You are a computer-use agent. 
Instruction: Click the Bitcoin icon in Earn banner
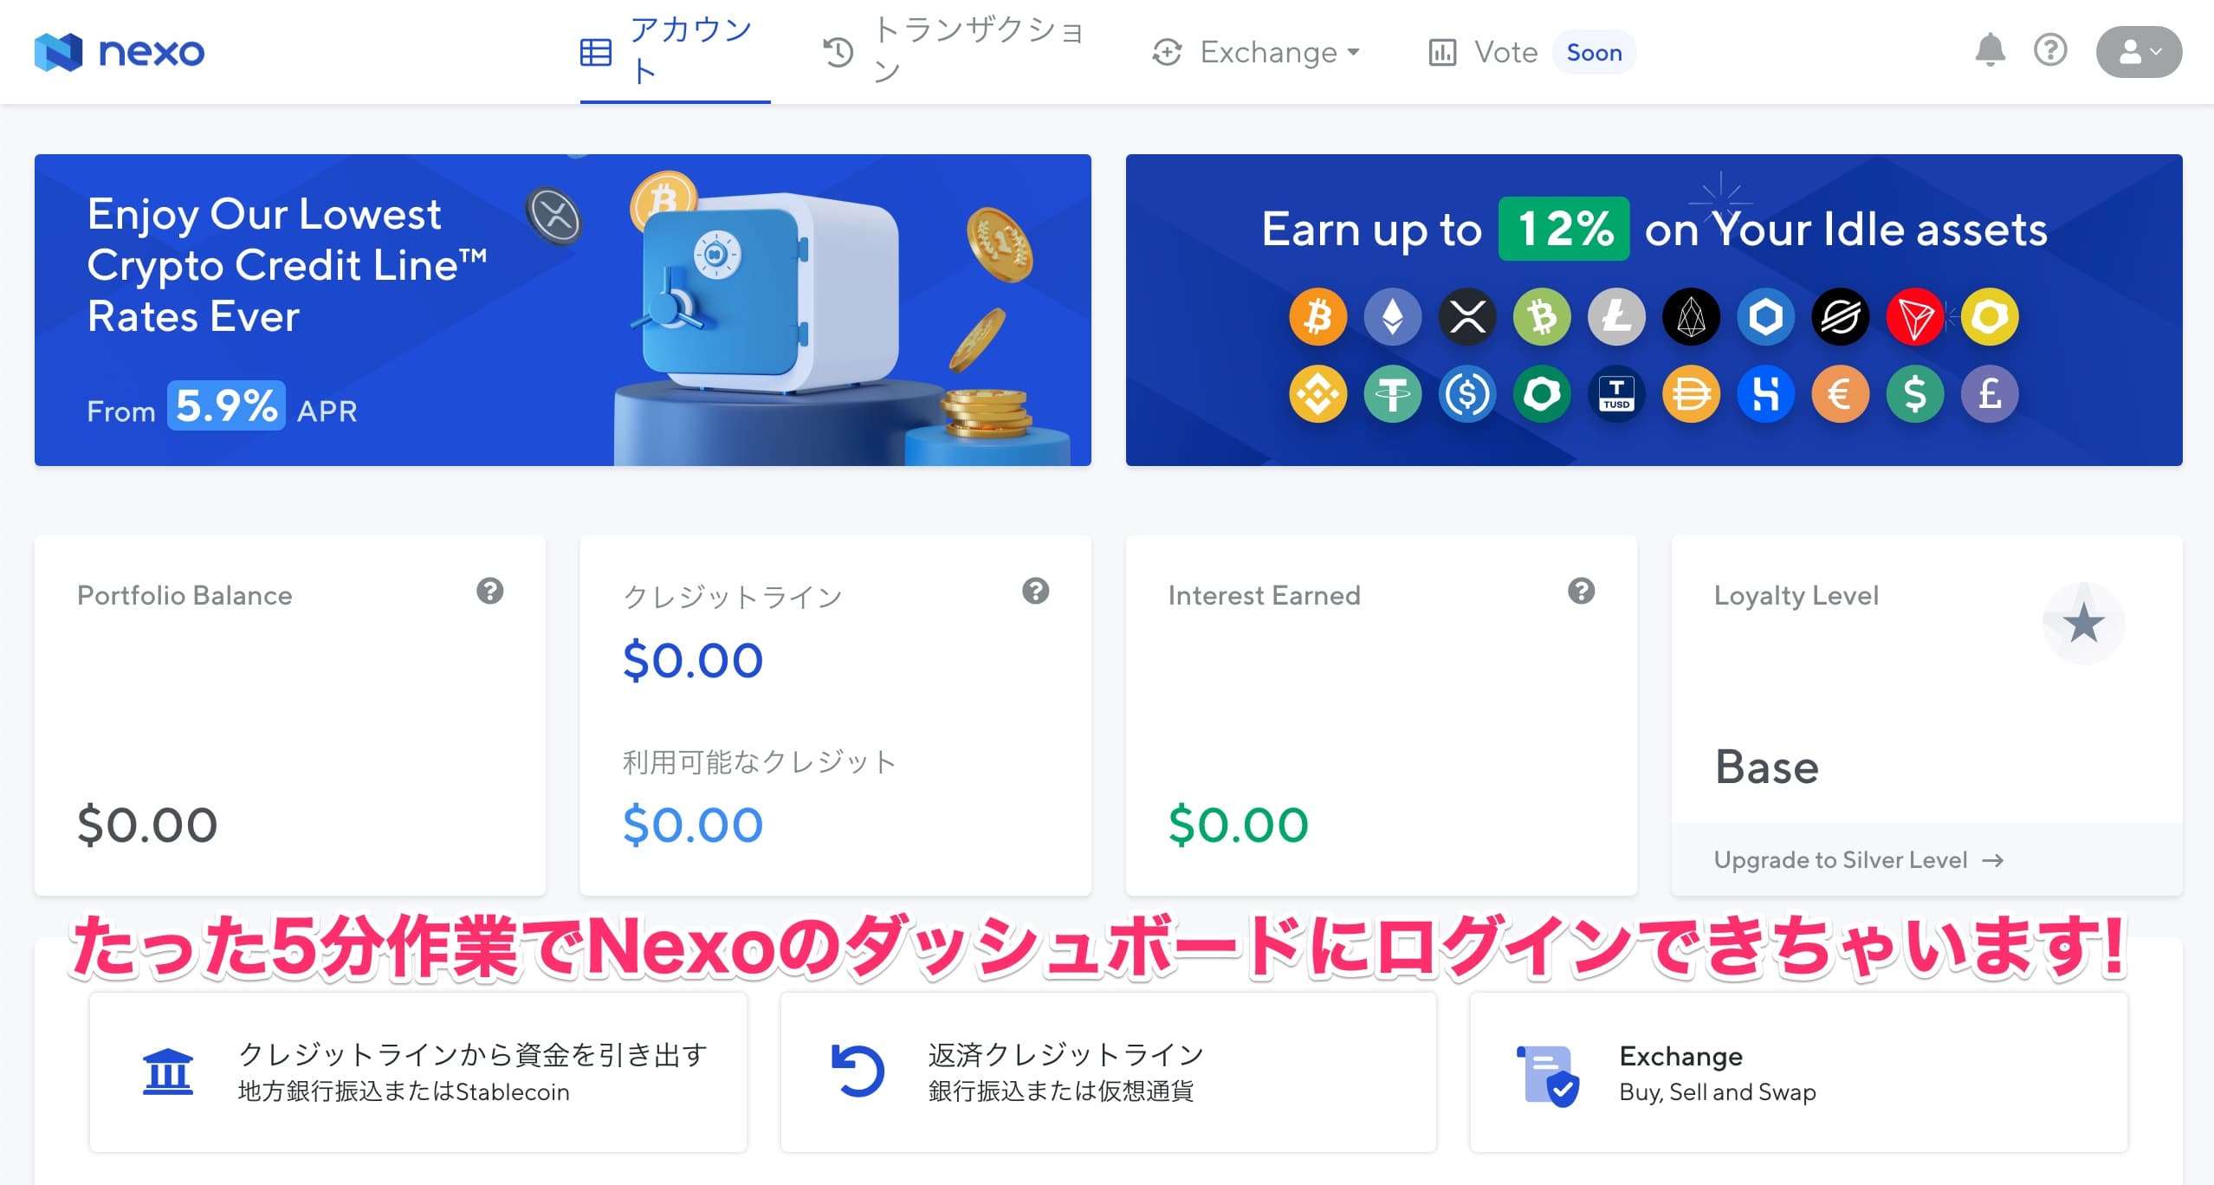pyautogui.click(x=1317, y=316)
